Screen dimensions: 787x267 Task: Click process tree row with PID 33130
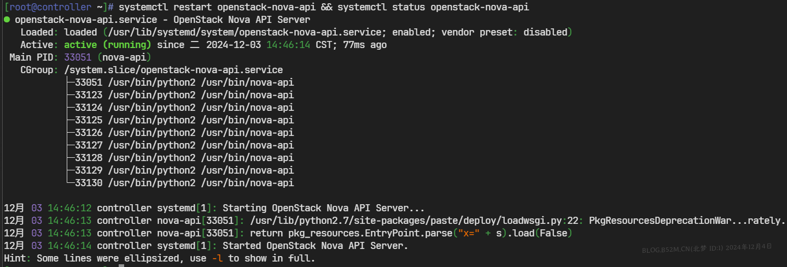click(x=179, y=183)
